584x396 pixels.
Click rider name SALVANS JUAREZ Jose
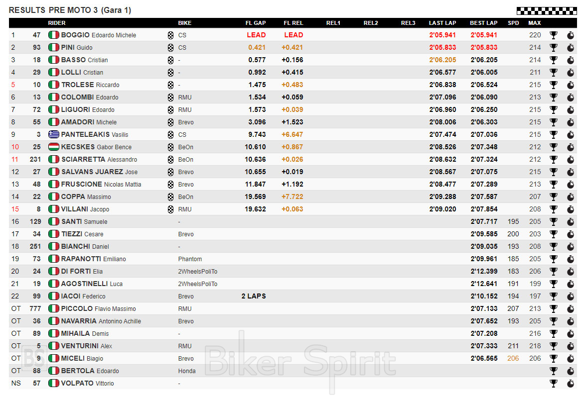click(x=99, y=172)
